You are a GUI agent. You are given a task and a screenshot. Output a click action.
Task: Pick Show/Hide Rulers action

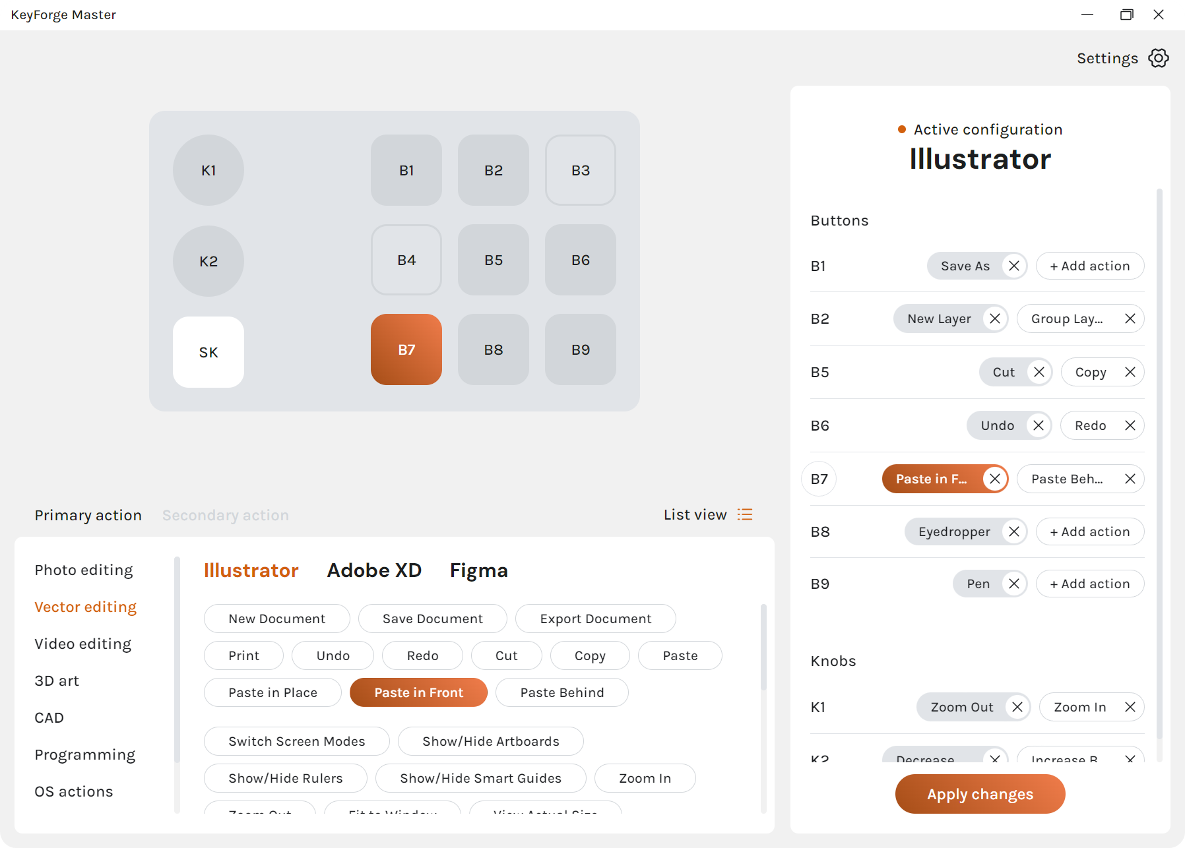[286, 778]
